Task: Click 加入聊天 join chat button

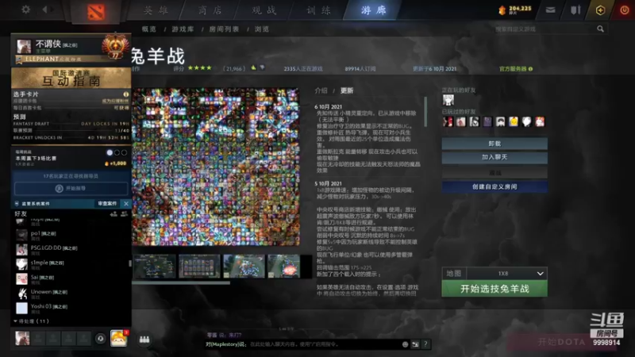Action: pyautogui.click(x=495, y=157)
